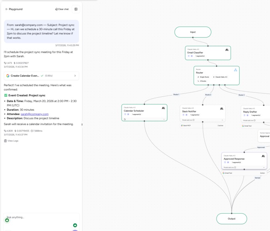Click the 4 Routes chip on Router

[x=202, y=81]
